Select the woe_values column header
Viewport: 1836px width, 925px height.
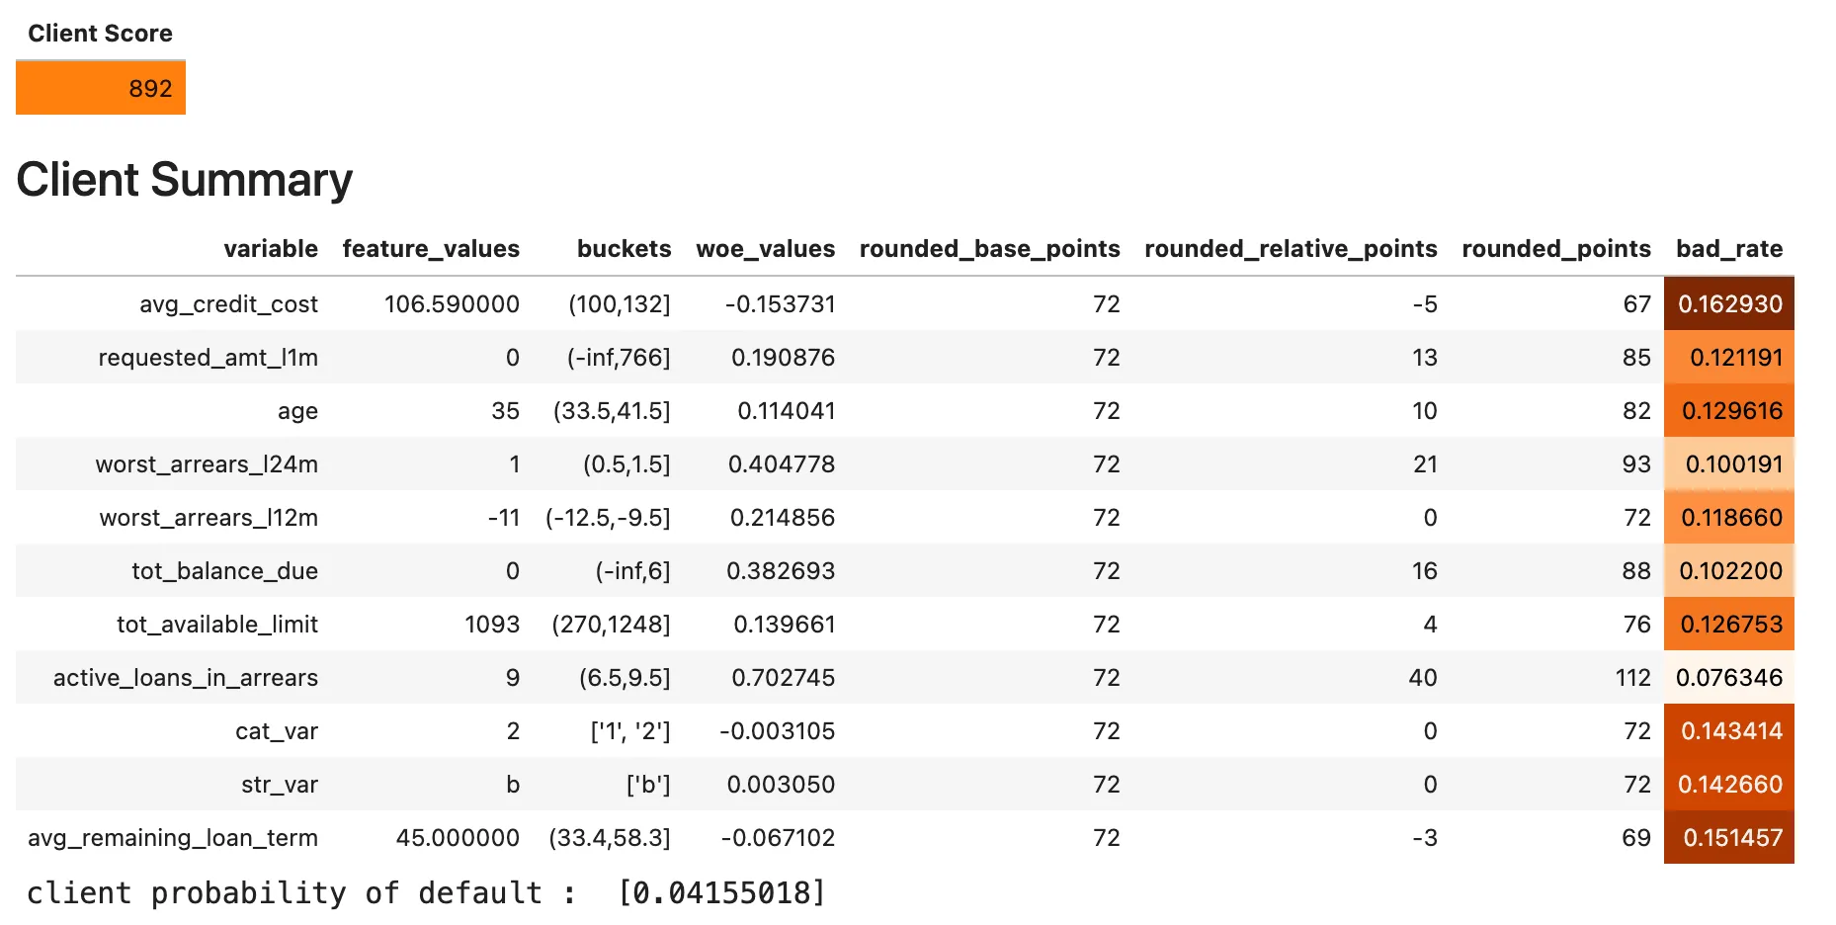click(x=766, y=249)
